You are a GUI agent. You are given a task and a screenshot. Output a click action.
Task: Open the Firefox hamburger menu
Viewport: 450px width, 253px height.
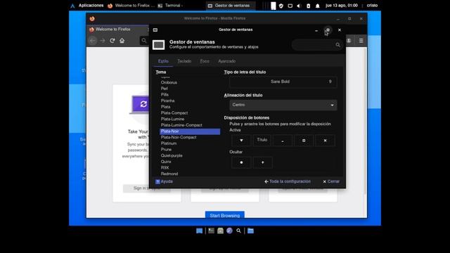[x=361, y=41]
